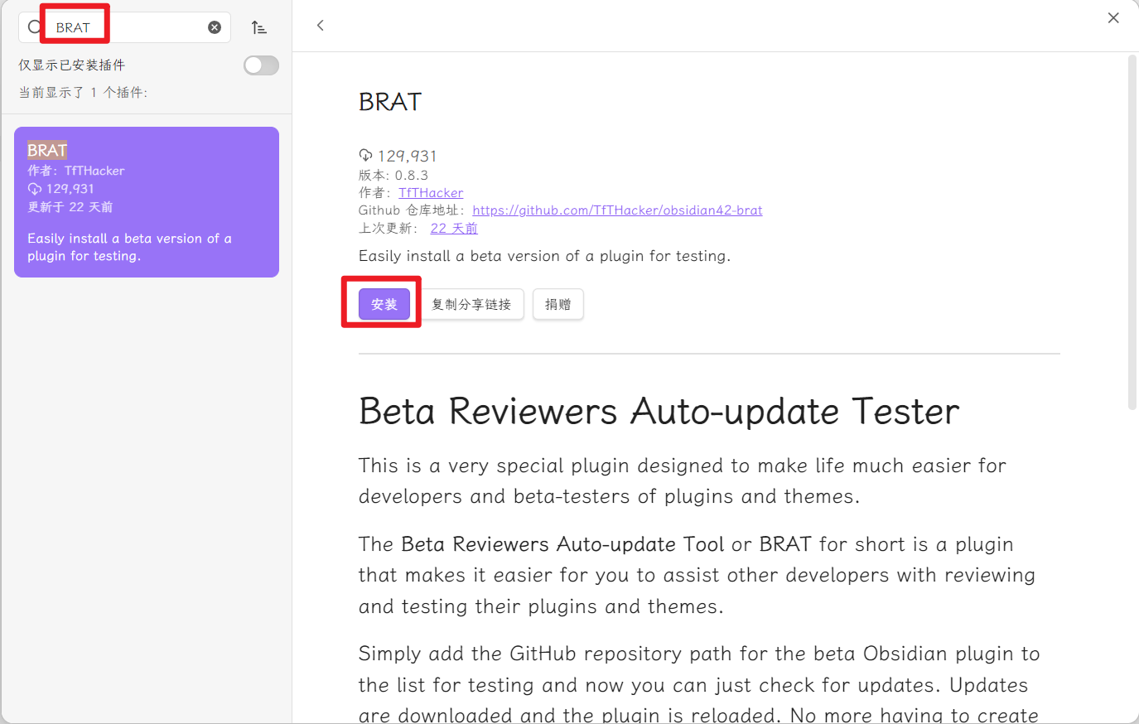Copy the plugin share link
Viewport: 1139px width, 724px height.
[471, 304]
